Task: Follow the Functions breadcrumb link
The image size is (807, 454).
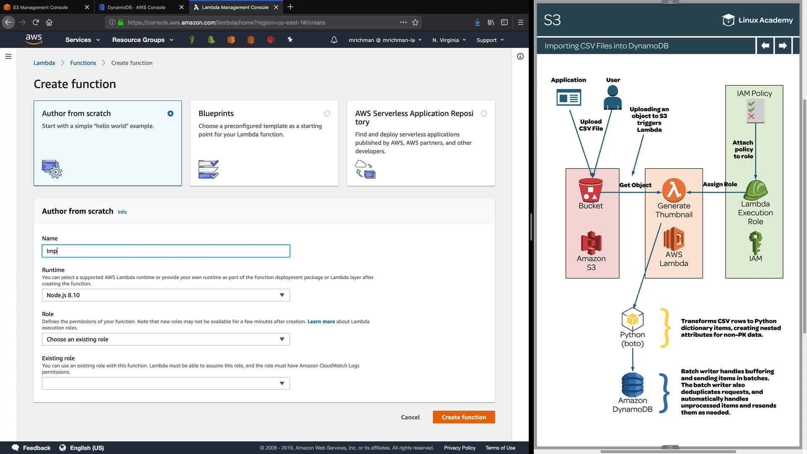Action: coord(83,63)
